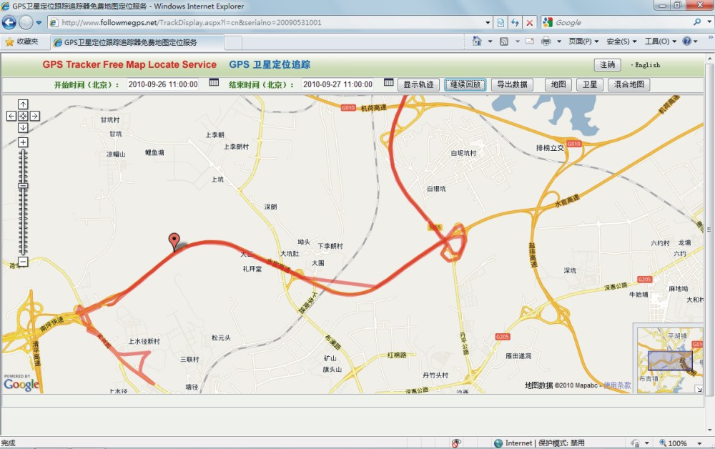
Task: Switch to 卫星 satellite view
Action: pyautogui.click(x=590, y=85)
